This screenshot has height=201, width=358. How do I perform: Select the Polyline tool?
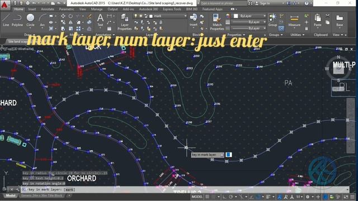(17, 20)
